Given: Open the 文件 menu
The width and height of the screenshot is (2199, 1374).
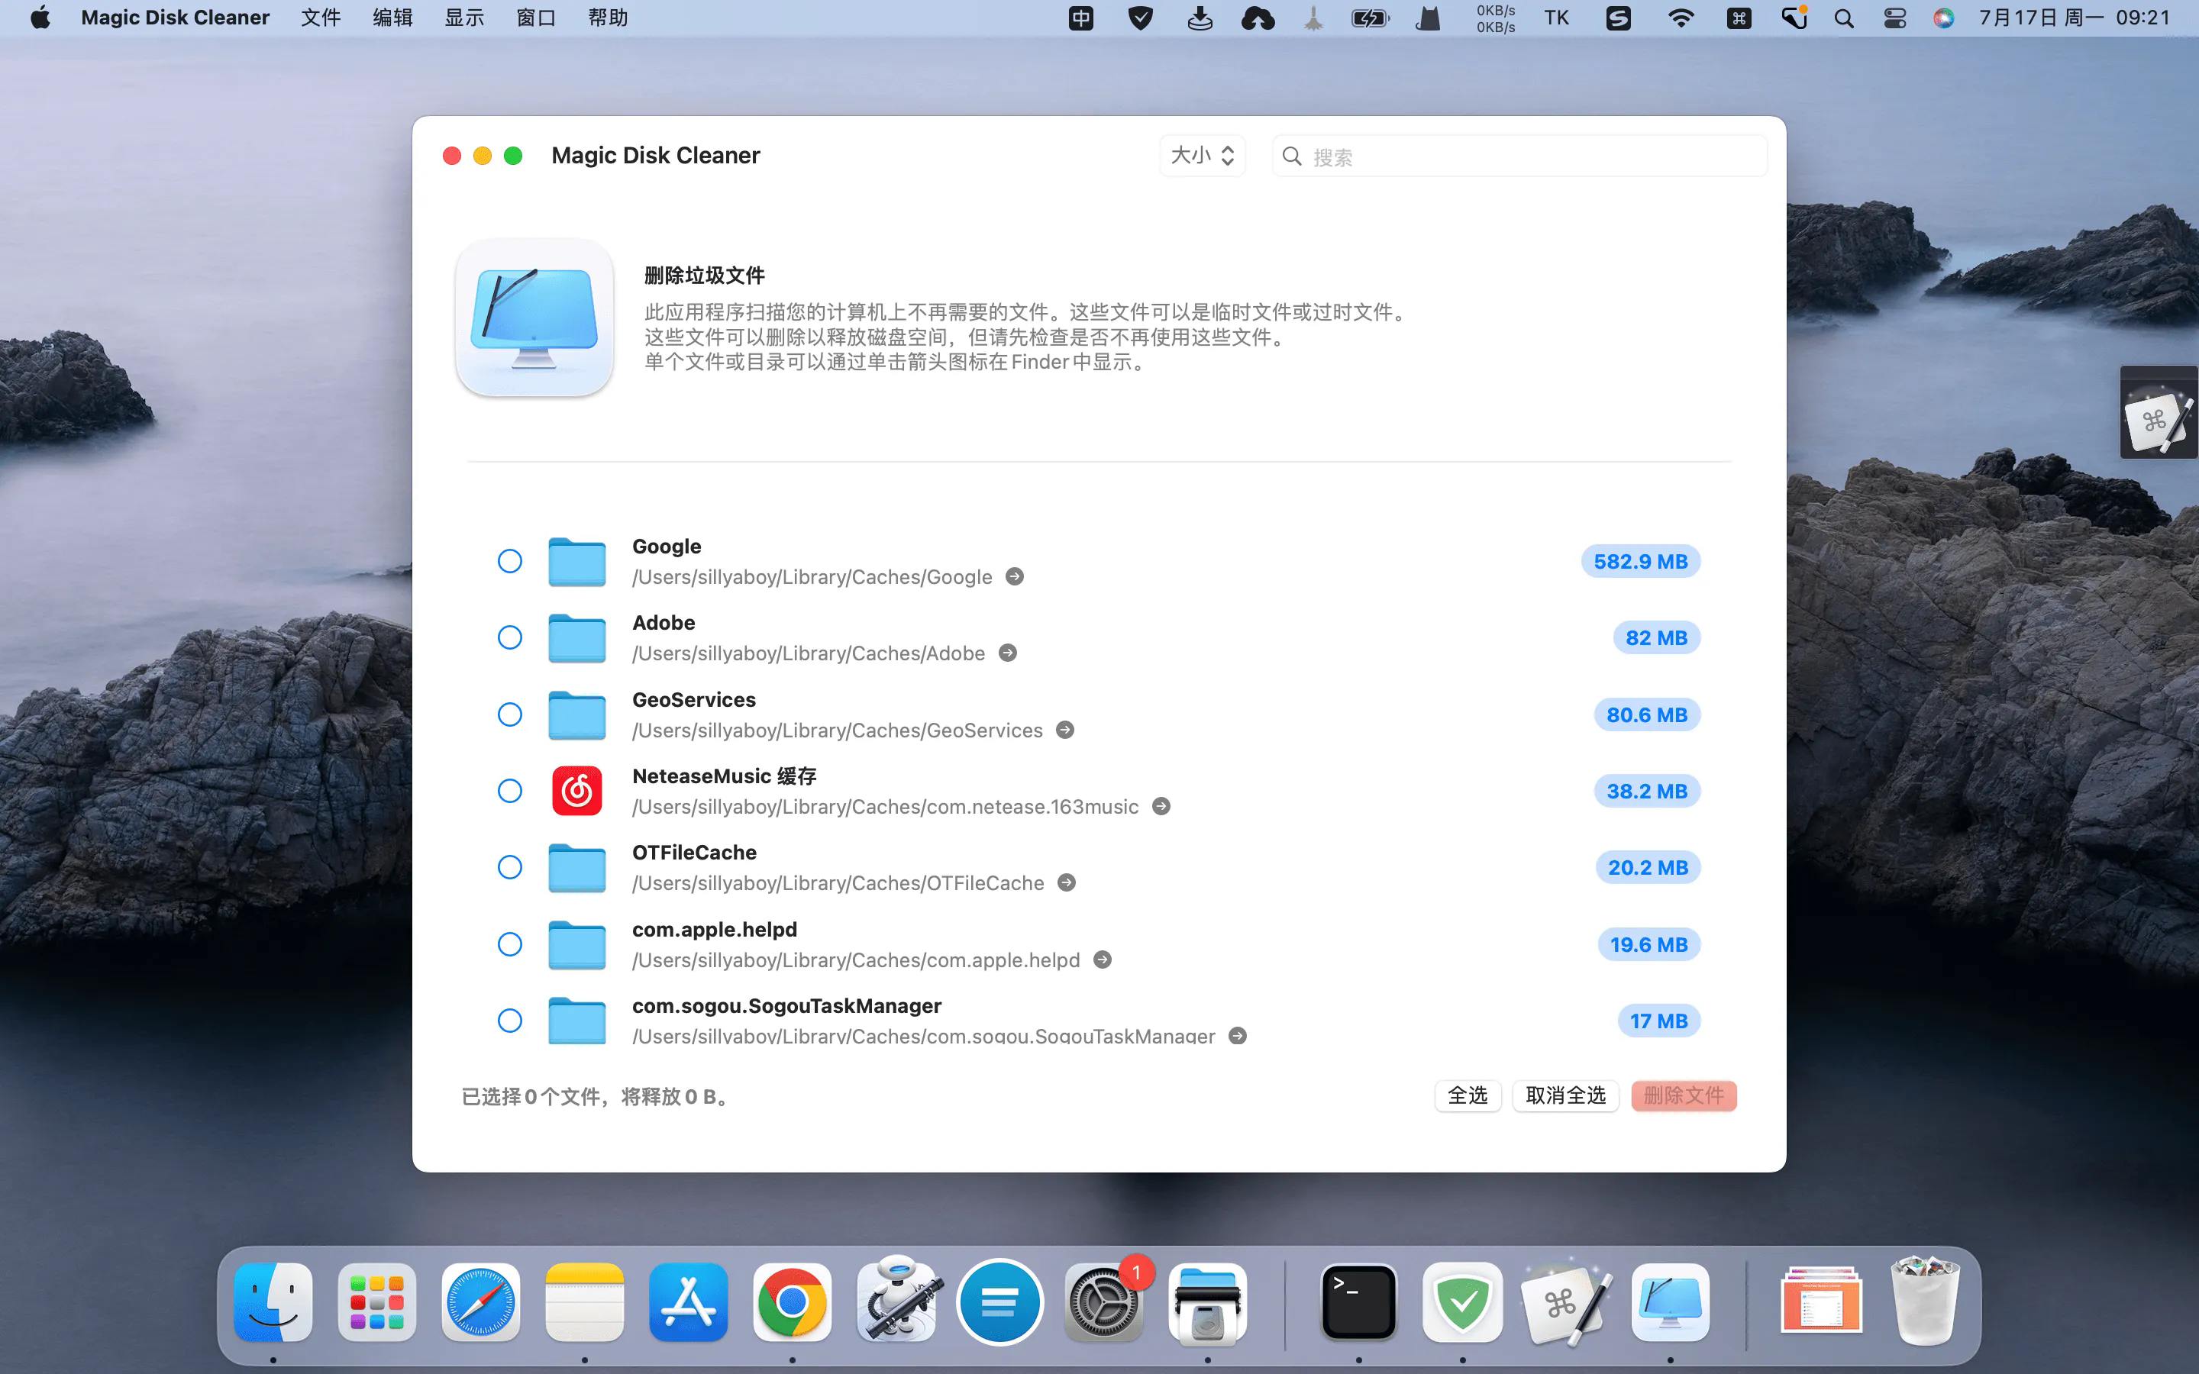Looking at the screenshot, I should [x=321, y=18].
